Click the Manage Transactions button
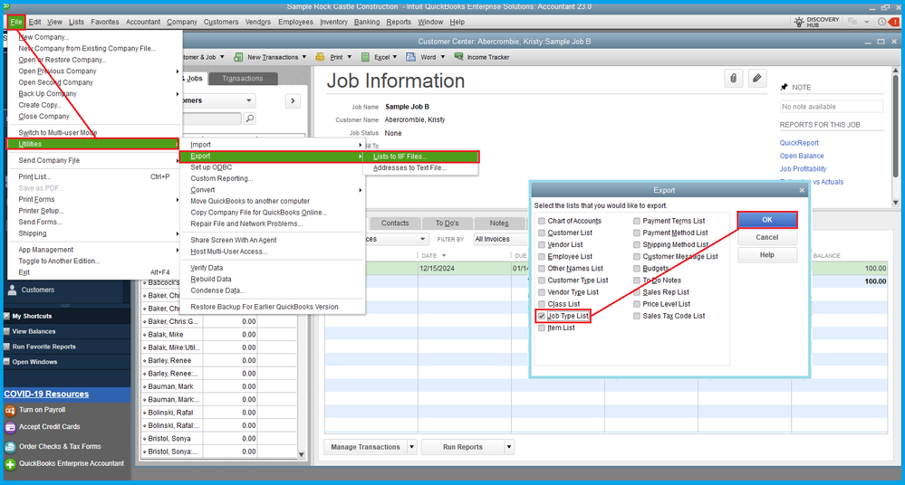The width and height of the screenshot is (905, 485). coord(365,447)
